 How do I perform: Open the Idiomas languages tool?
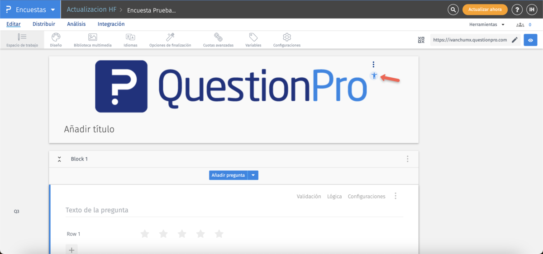tap(130, 40)
